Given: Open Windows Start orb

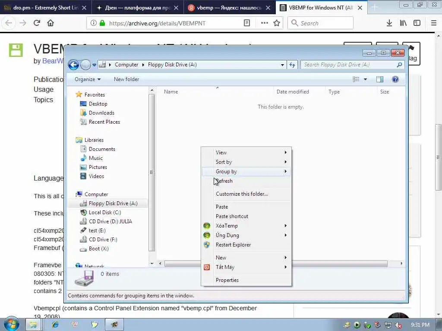Looking at the screenshot, I should [11, 324].
